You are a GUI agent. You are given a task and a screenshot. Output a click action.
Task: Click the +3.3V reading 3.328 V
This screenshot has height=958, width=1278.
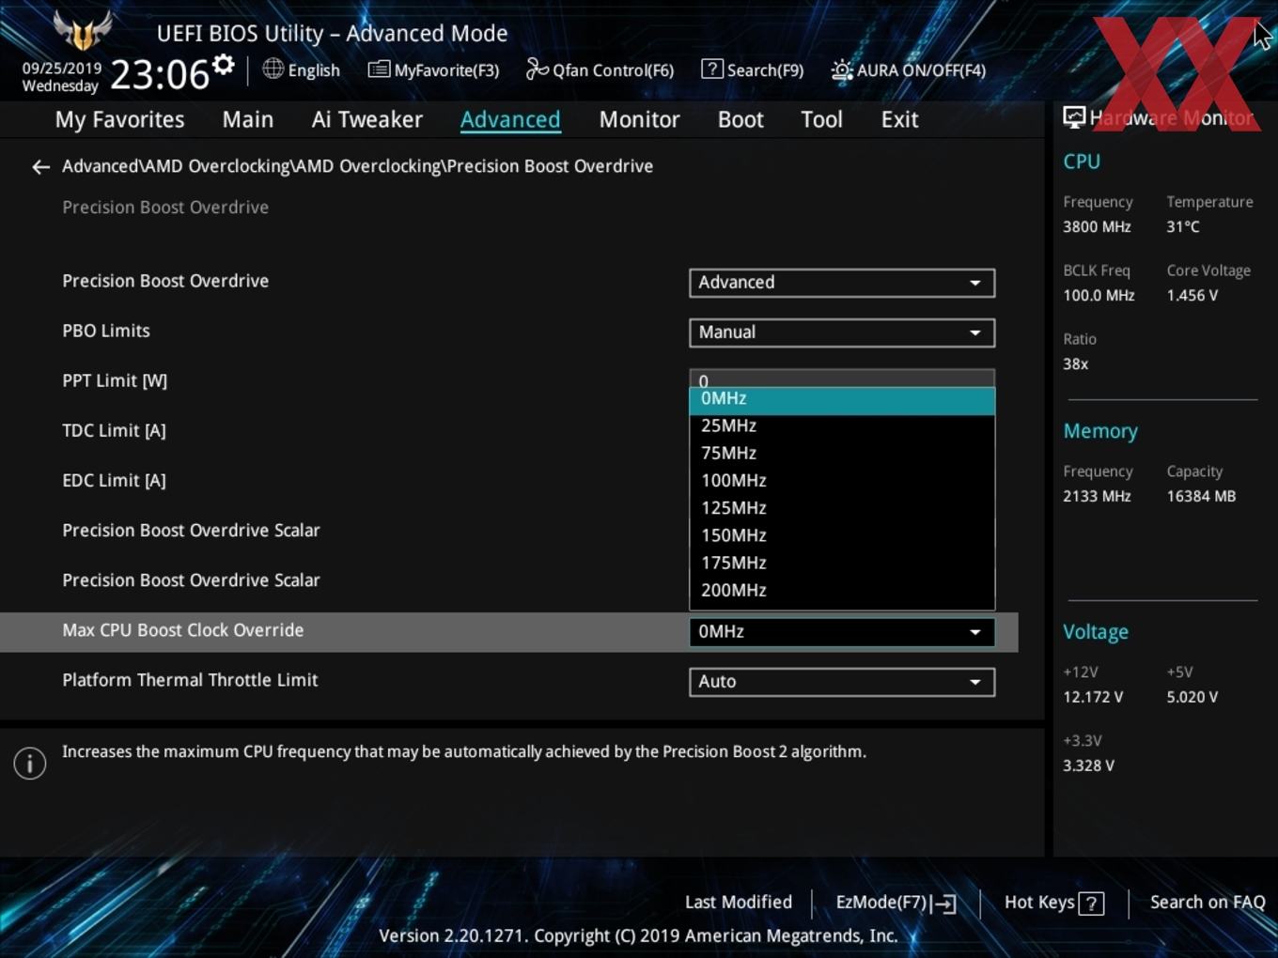(1088, 766)
